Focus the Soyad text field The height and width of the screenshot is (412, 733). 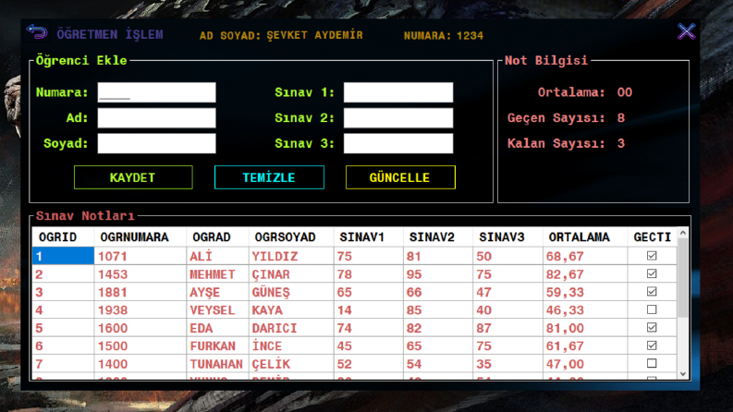tap(156, 143)
